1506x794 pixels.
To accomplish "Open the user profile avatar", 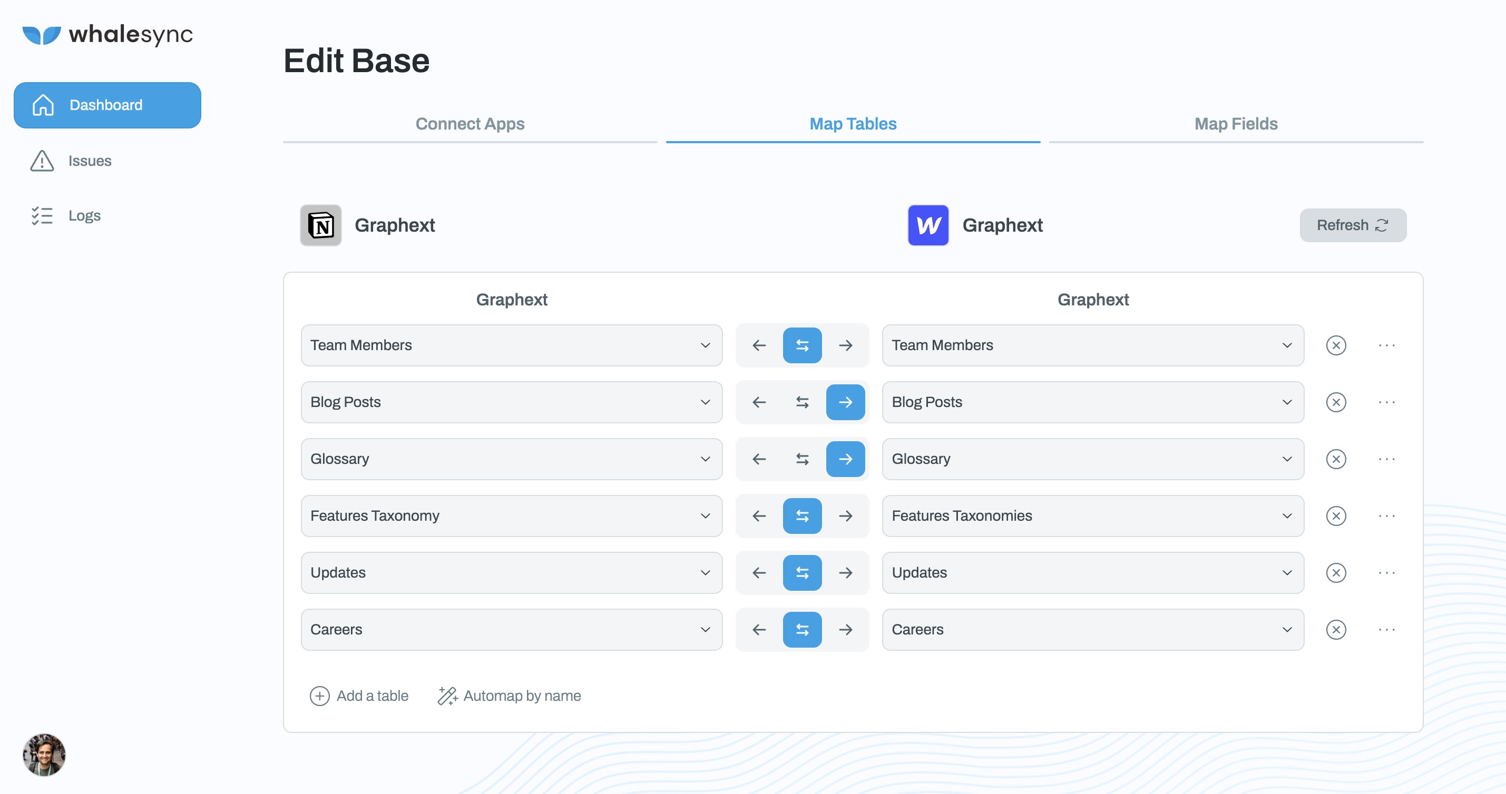I will [44, 755].
